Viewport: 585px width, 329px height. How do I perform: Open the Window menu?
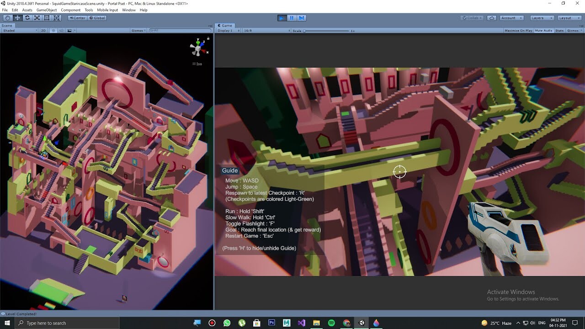pos(129,10)
